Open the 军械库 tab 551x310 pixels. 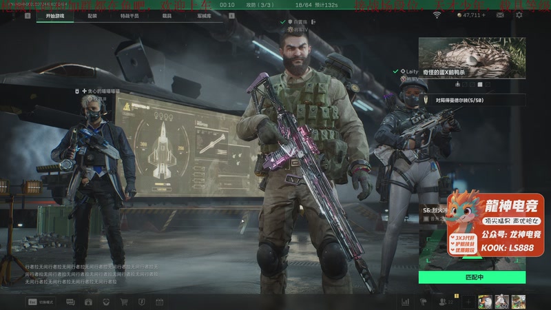tap(204, 16)
